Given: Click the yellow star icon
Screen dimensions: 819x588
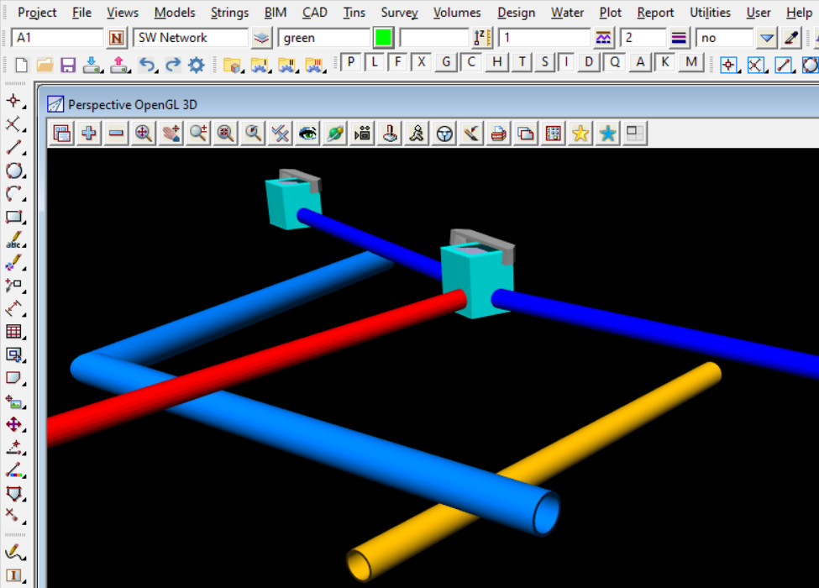Looking at the screenshot, I should click(580, 134).
